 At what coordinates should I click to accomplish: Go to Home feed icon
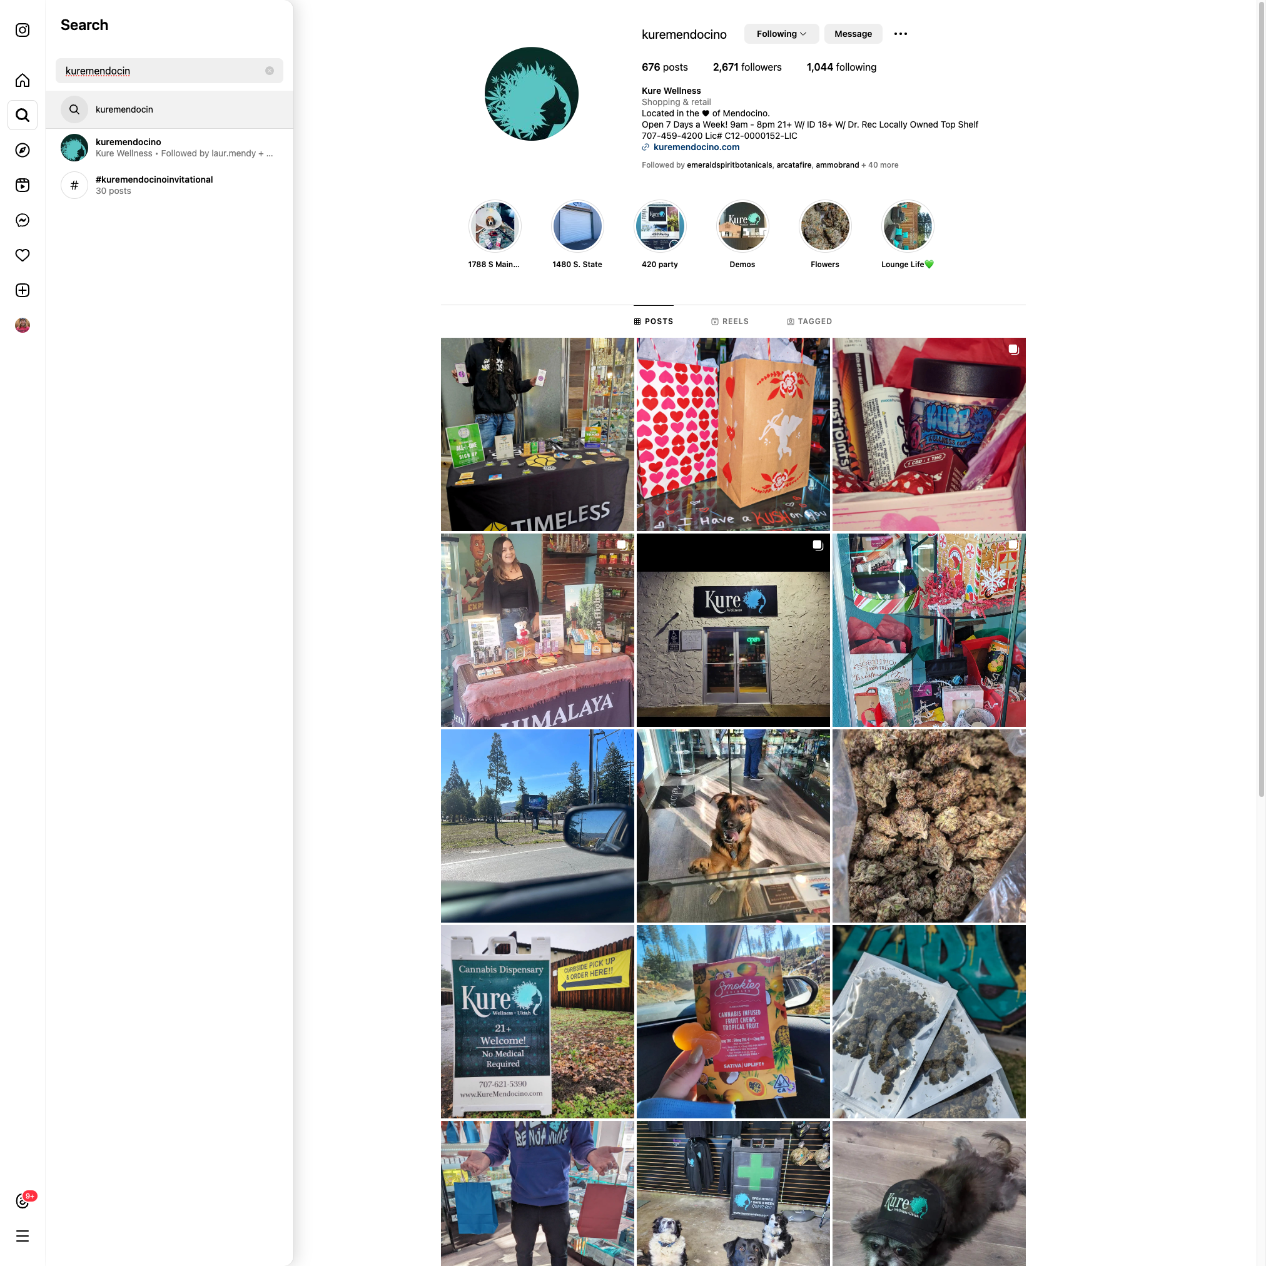tap(23, 81)
